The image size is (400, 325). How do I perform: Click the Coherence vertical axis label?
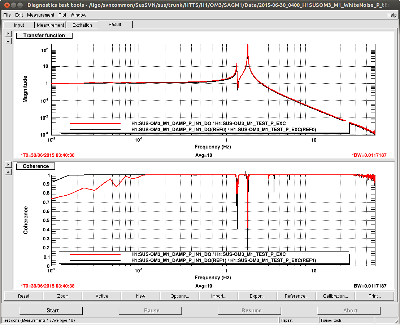(26, 220)
